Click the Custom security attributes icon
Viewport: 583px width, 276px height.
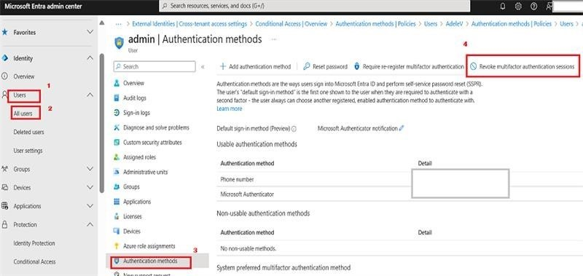point(117,142)
